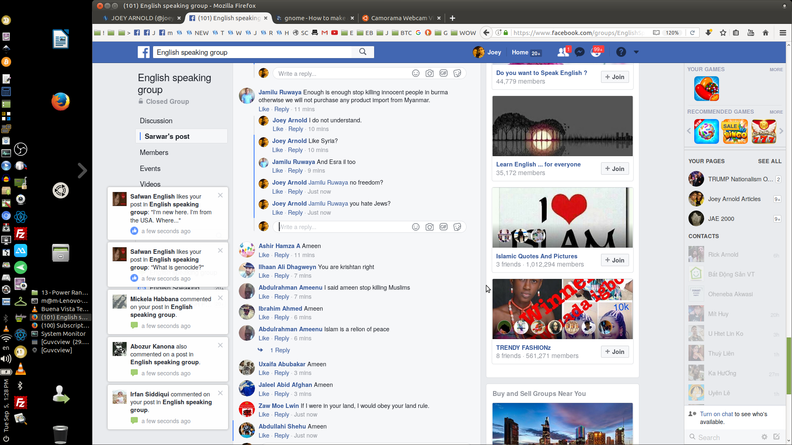
Task: Open Members in group sidebar
Action: coord(154,152)
